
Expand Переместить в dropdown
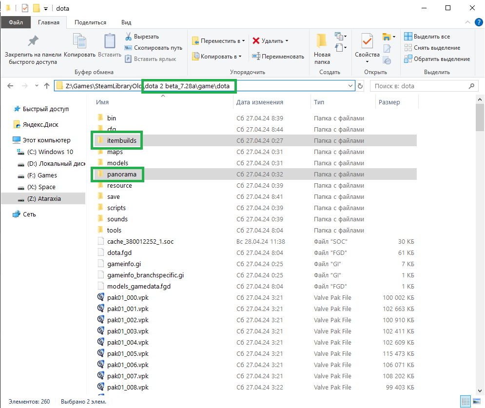(x=244, y=41)
